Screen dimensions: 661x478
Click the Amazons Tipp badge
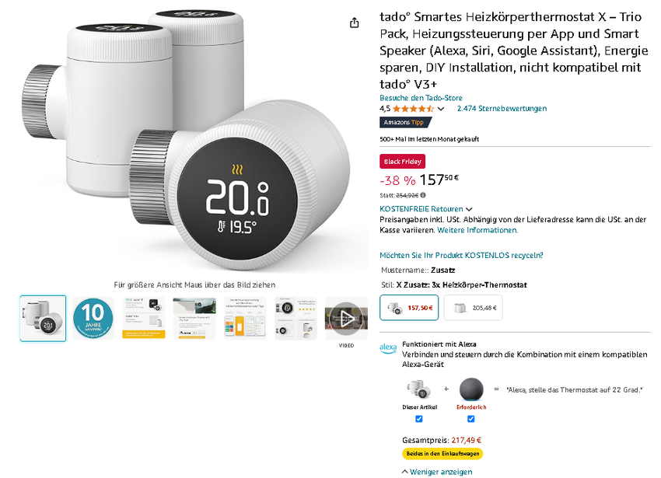click(x=404, y=122)
